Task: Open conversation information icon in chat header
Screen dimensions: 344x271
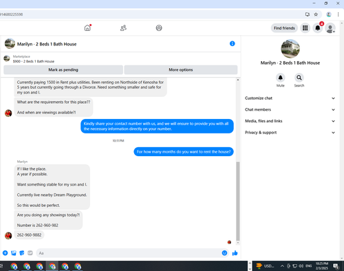Action: (232, 43)
